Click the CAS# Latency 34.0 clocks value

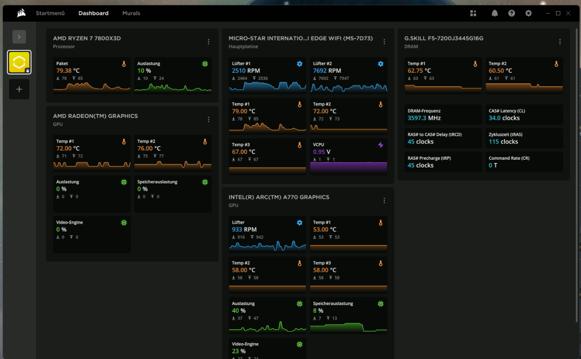tap(504, 118)
